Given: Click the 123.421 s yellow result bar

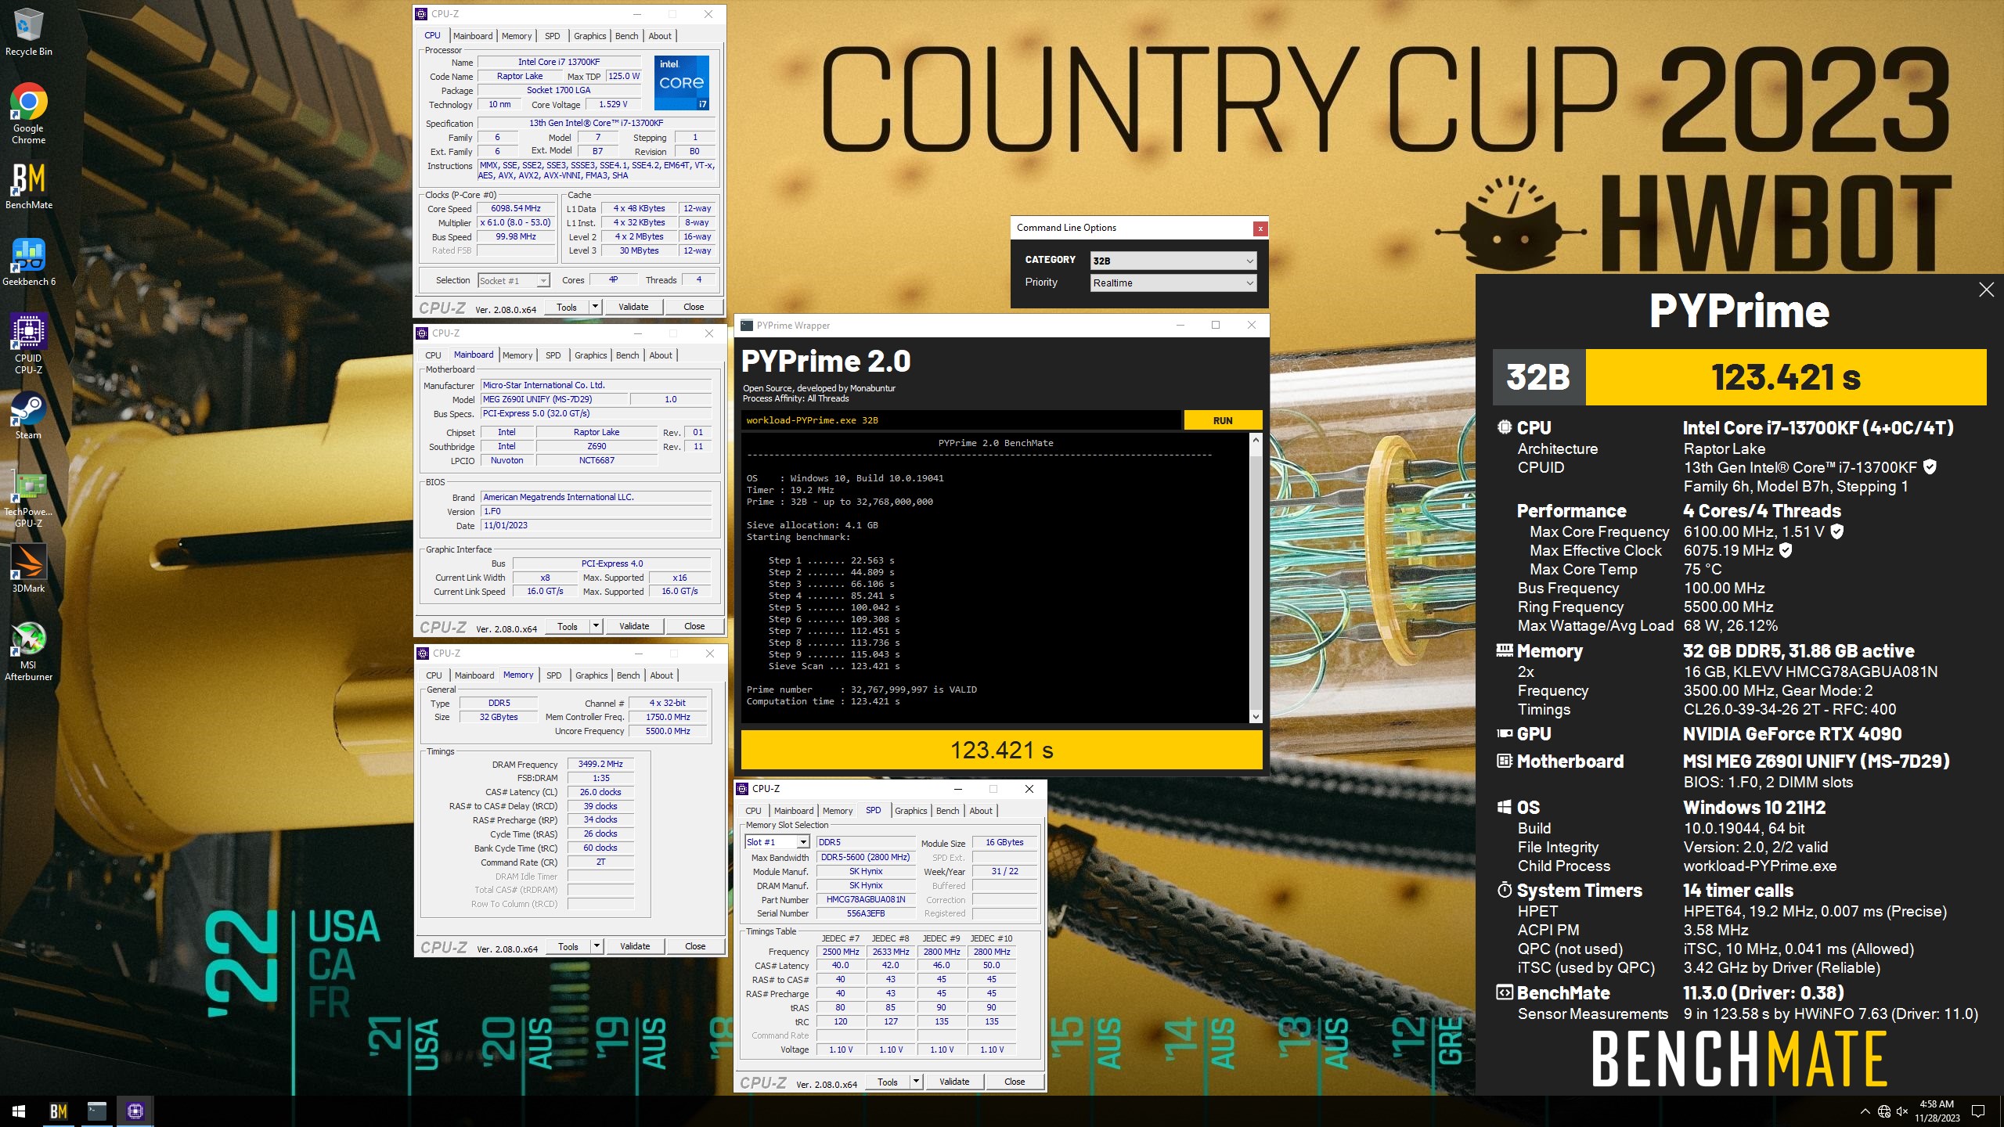Looking at the screenshot, I should (1001, 750).
